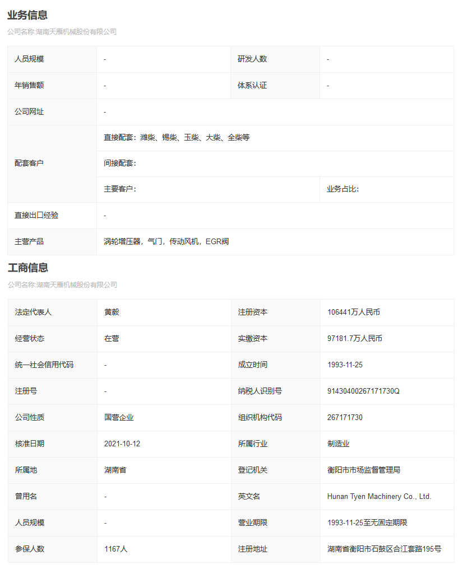
Task: Click the 成立时间 label cell
Action: point(275,365)
